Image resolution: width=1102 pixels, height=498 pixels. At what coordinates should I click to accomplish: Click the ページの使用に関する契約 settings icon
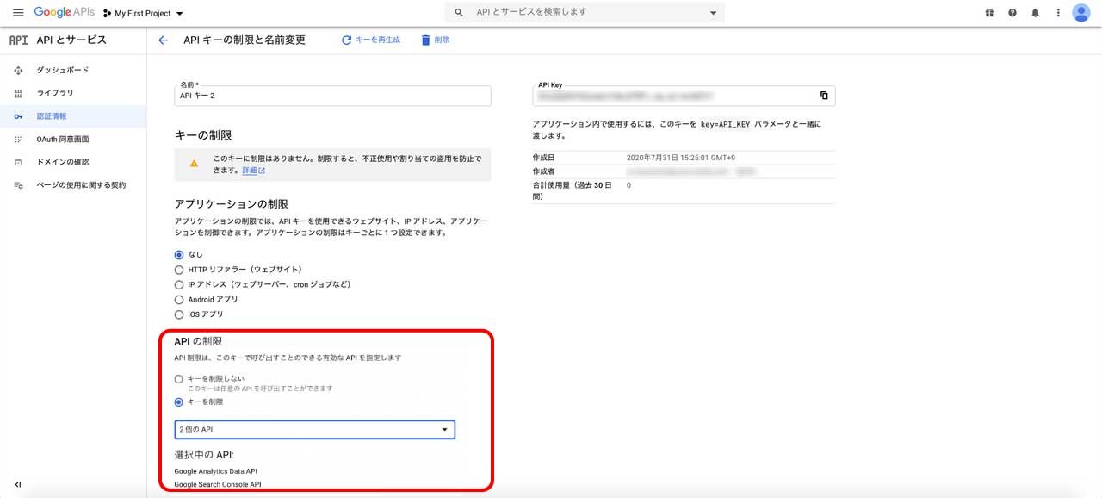tap(18, 185)
